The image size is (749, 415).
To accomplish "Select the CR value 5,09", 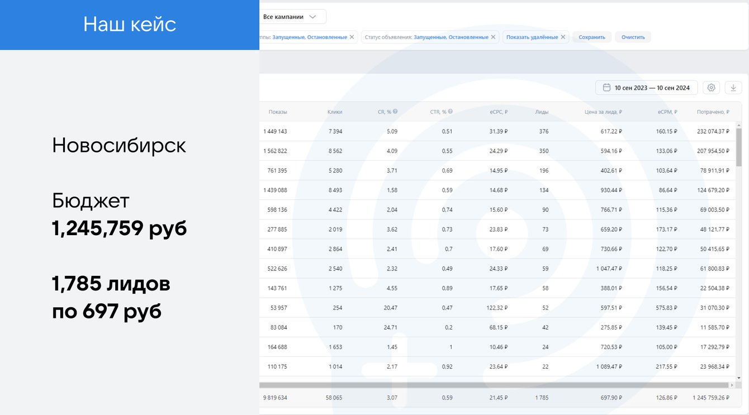I will pos(392,131).
